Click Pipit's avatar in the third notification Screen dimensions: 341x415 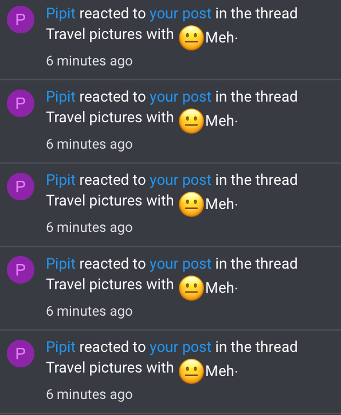[21, 187]
